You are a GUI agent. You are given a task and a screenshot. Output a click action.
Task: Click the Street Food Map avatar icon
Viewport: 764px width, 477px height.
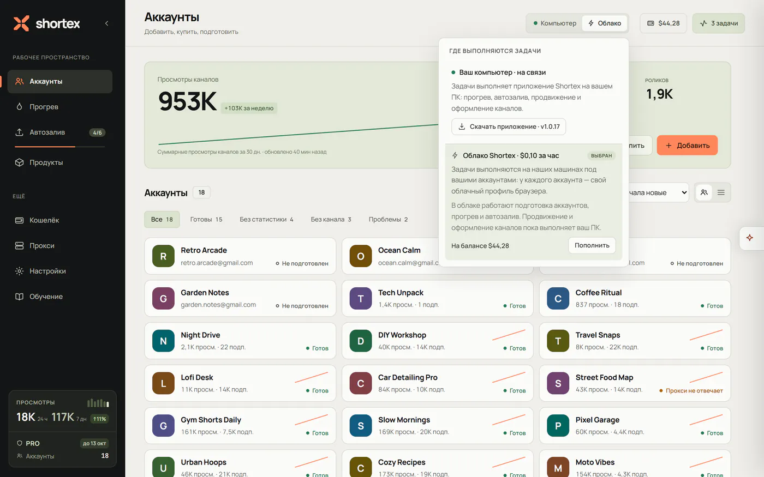pyautogui.click(x=558, y=383)
